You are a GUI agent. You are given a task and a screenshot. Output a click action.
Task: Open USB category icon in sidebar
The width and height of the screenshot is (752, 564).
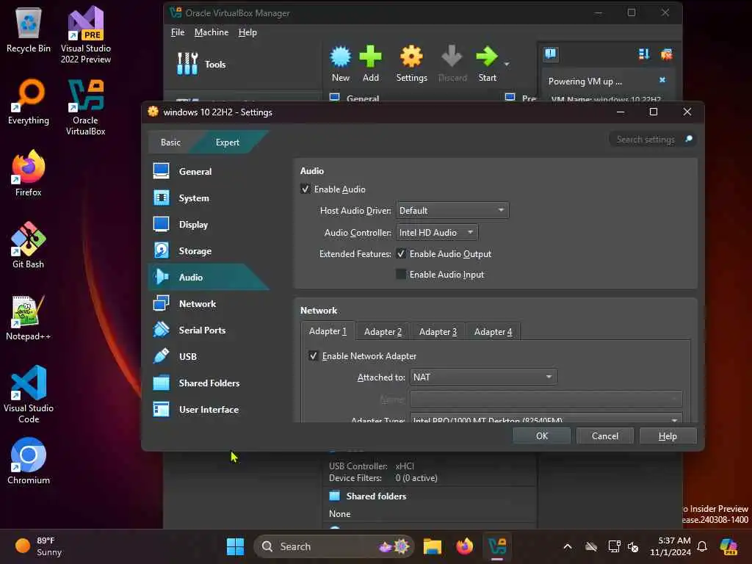click(x=161, y=356)
